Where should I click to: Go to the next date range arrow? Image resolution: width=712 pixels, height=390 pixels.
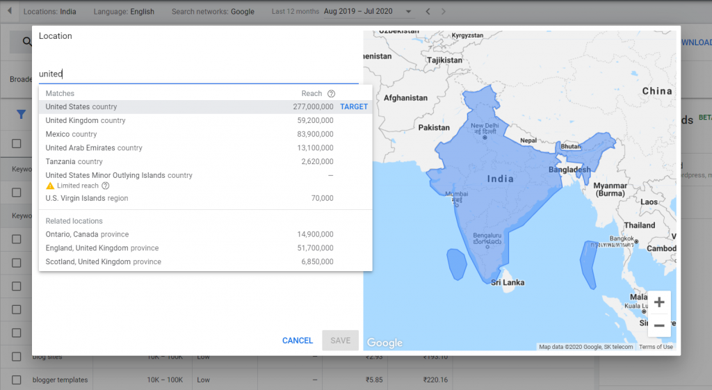tap(443, 11)
